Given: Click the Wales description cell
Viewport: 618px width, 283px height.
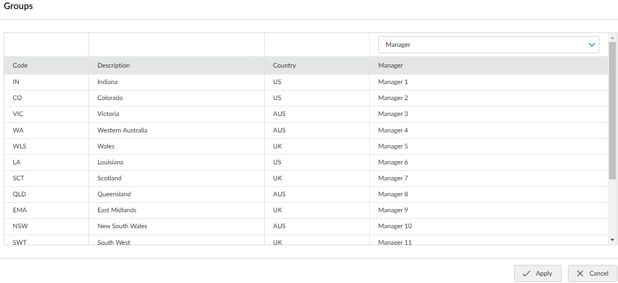Looking at the screenshot, I should tap(106, 146).
